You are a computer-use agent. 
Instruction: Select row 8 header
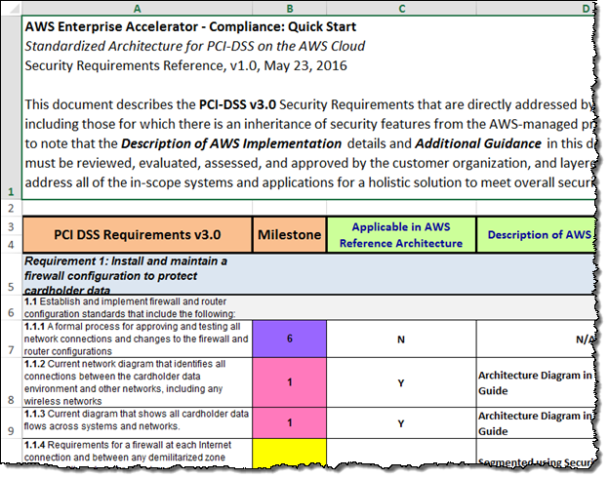(12, 382)
